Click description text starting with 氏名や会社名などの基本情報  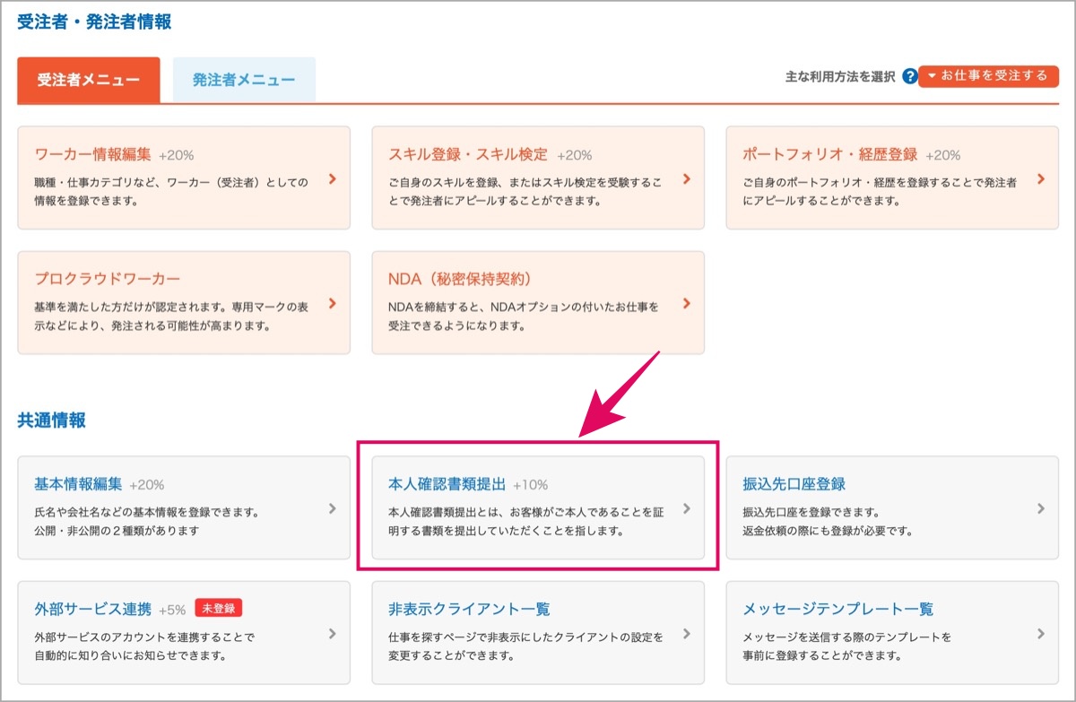click(x=146, y=521)
